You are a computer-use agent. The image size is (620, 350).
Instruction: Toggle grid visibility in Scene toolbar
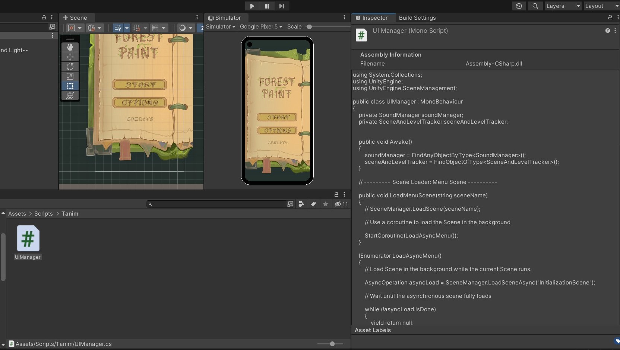(x=118, y=28)
